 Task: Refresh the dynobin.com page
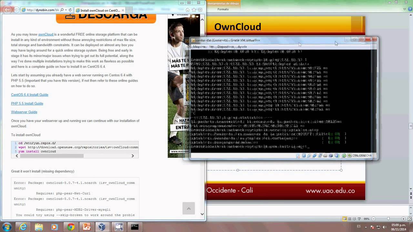click(x=70, y=10)
